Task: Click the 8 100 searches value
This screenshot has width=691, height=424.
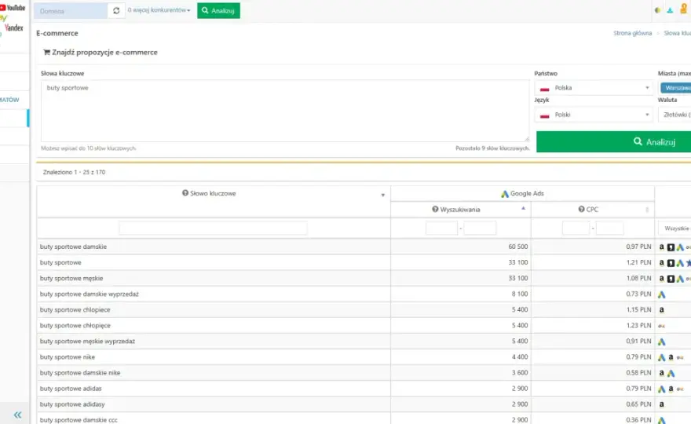Action: pos(520,294)
